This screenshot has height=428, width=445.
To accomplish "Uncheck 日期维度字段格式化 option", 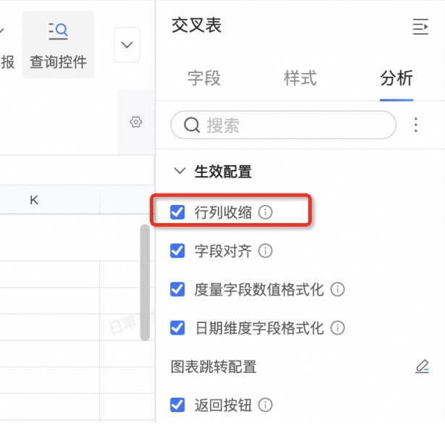I will point(177,328).
